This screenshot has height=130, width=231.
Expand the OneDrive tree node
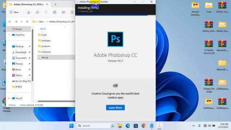coord(9,35)
